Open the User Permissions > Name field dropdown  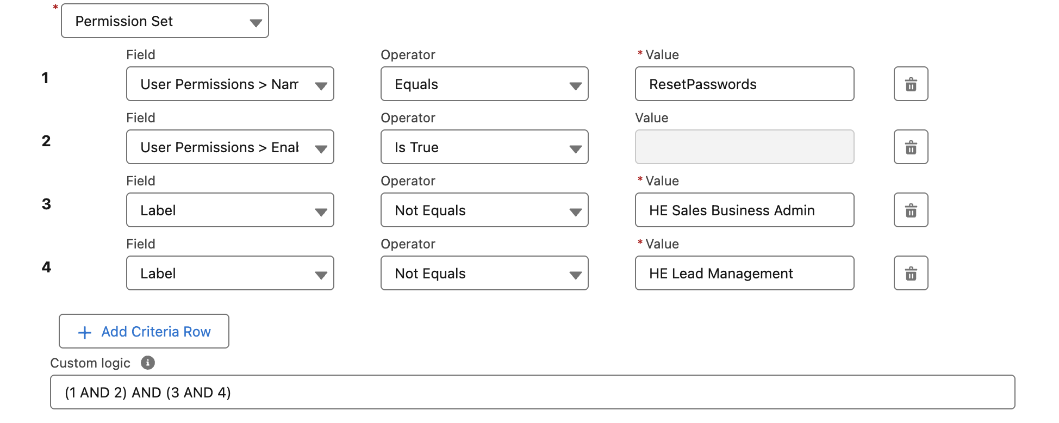(x=230, y=84)
